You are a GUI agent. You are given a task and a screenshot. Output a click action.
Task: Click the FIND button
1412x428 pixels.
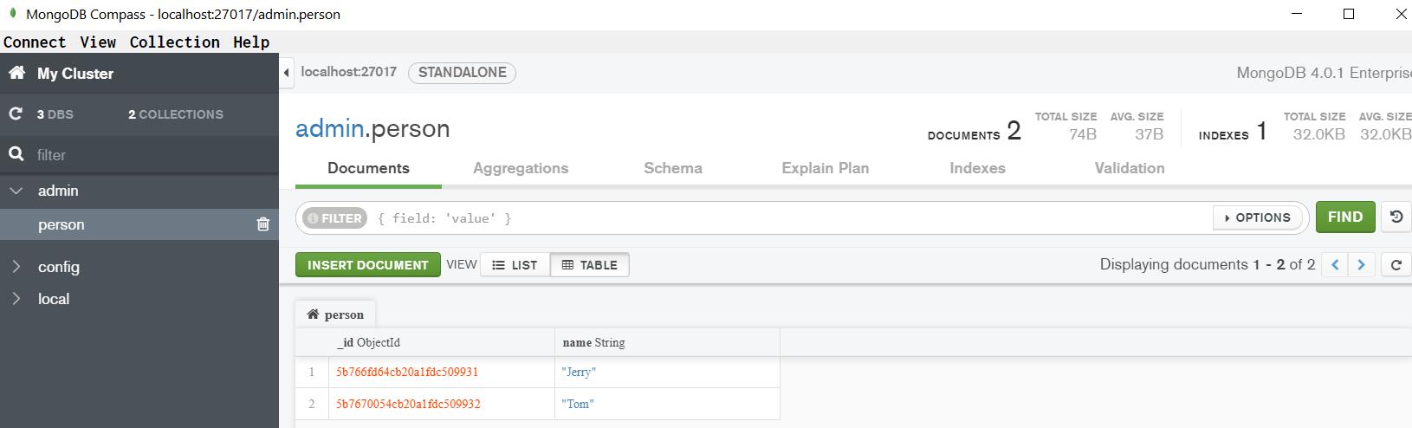tap(1344, 217)
